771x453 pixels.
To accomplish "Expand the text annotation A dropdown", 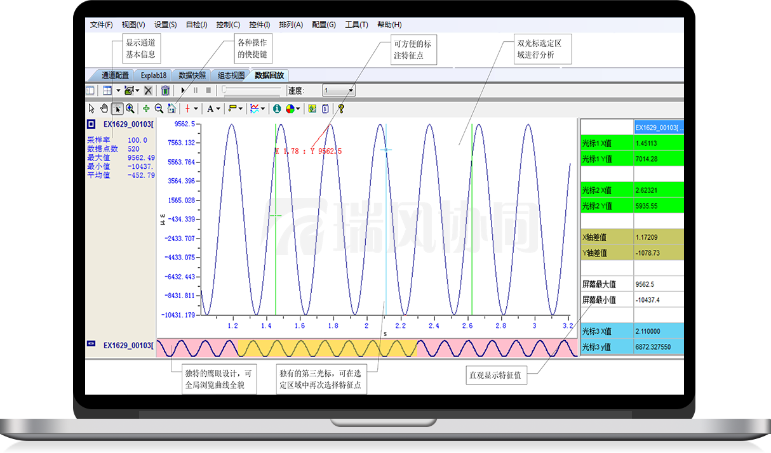I will (218, 109).
